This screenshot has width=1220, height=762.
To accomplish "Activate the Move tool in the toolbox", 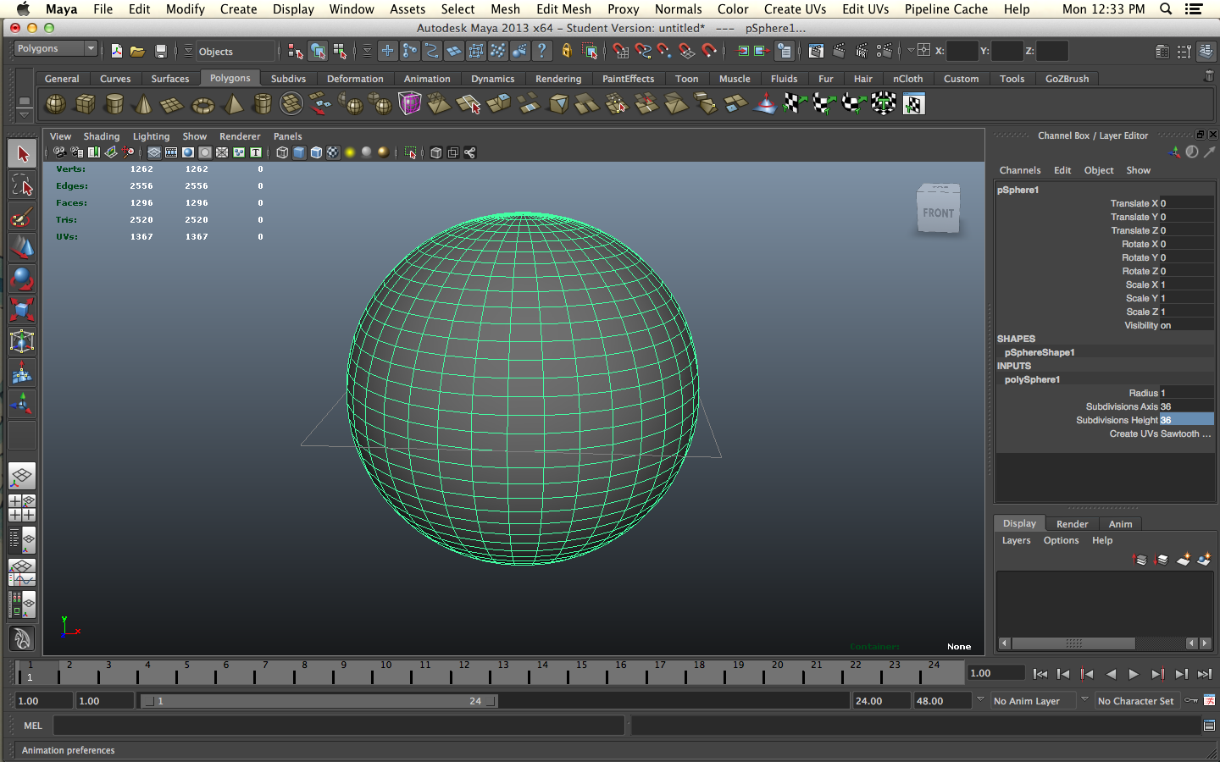I will pyautogui.click(x=22, y=248).
